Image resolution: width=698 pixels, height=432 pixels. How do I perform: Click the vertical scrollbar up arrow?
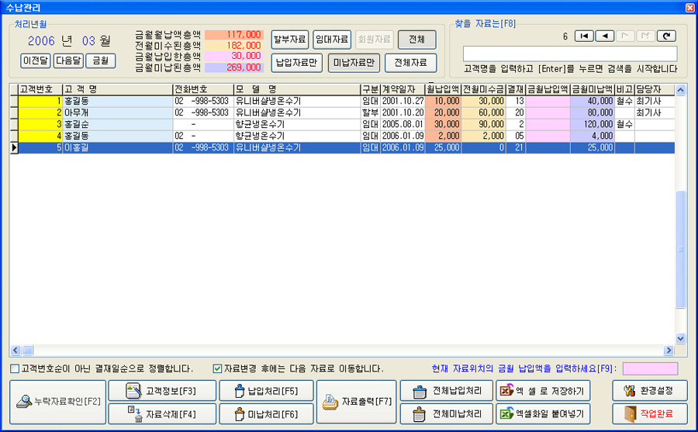(x=680, y=90)
